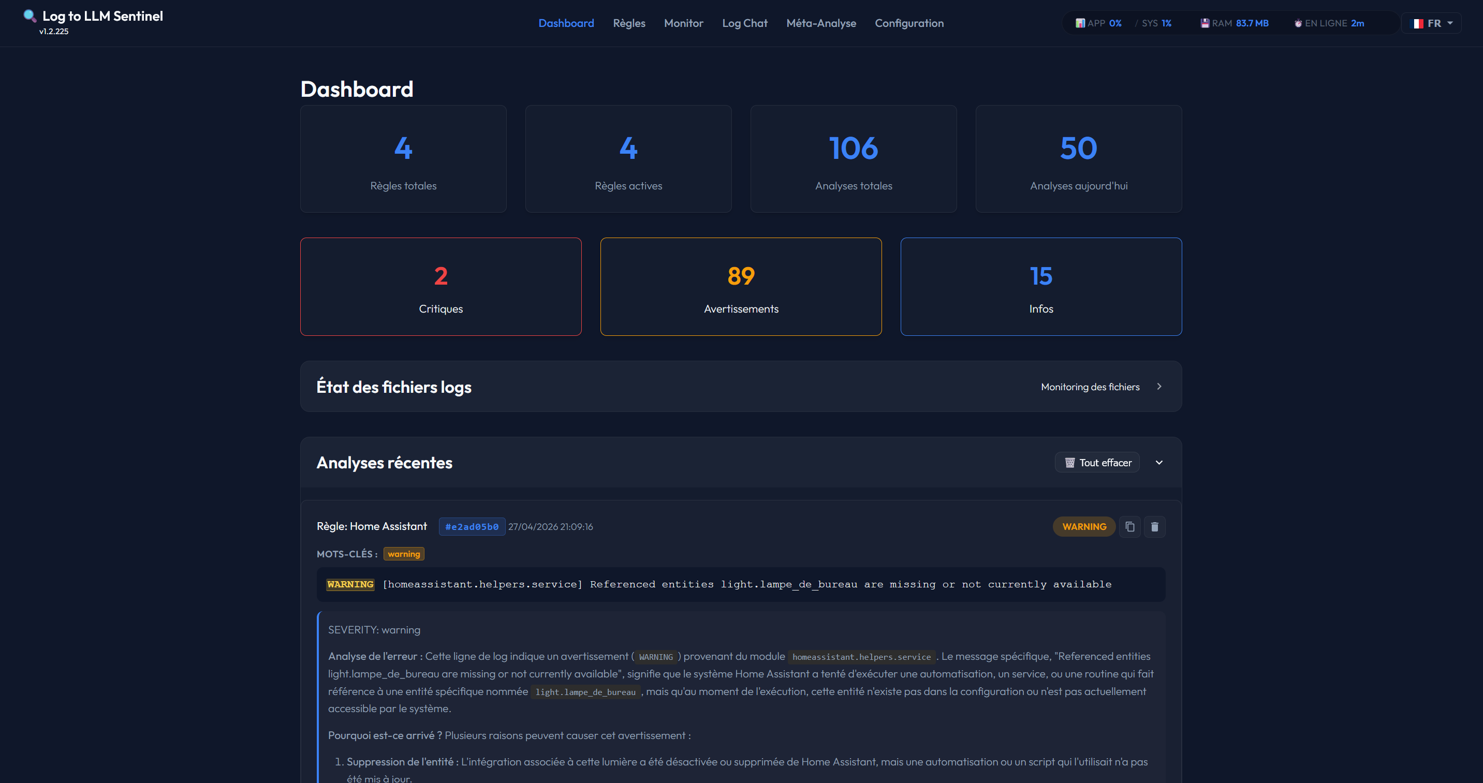1483x783 pixels.
Task: Open the Règles tab
Action: 629,23
